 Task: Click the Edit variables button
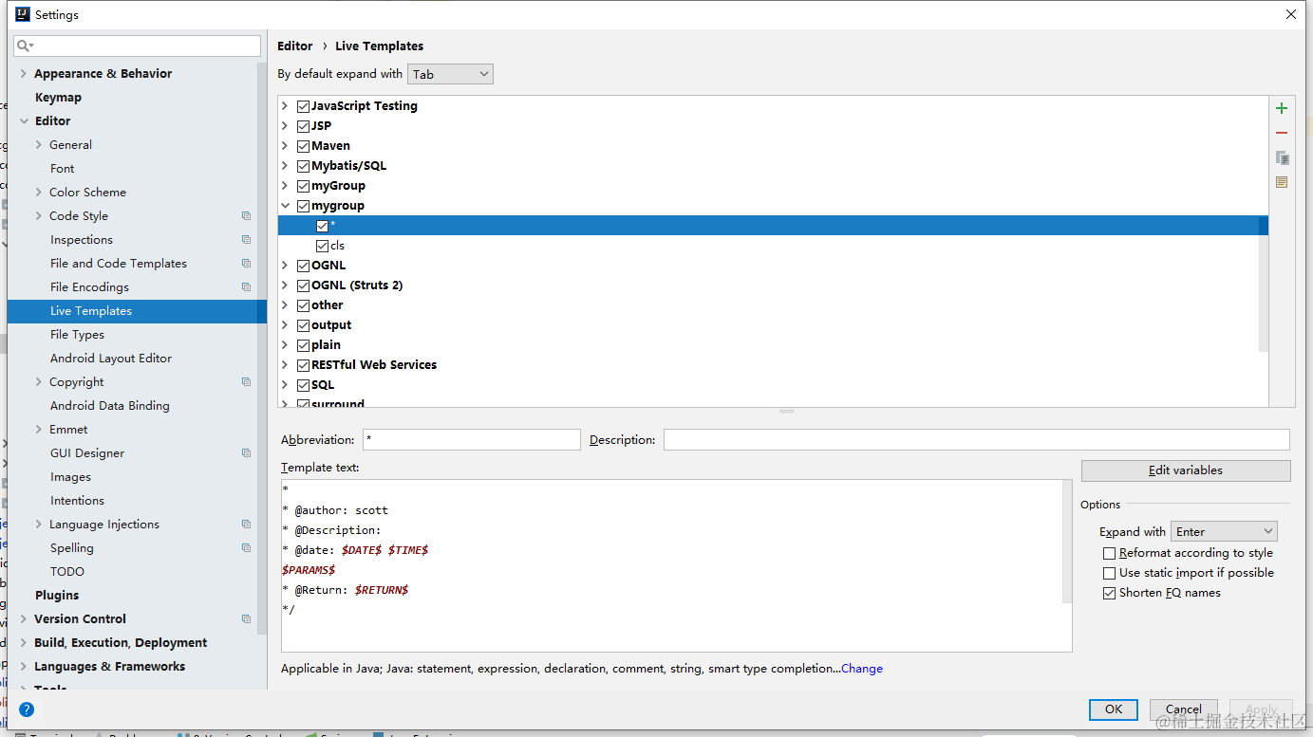[x=1186, y=470]
